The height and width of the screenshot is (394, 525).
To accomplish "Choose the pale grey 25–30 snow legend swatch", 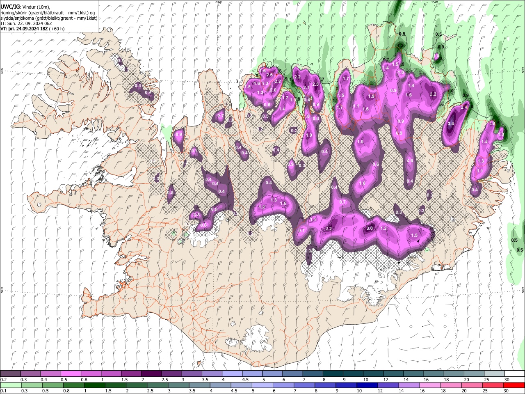I will (x=494, y=374).
